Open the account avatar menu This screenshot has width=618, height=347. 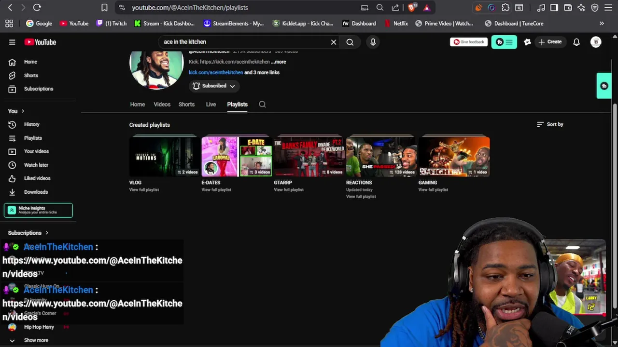[x=596, y=42]
